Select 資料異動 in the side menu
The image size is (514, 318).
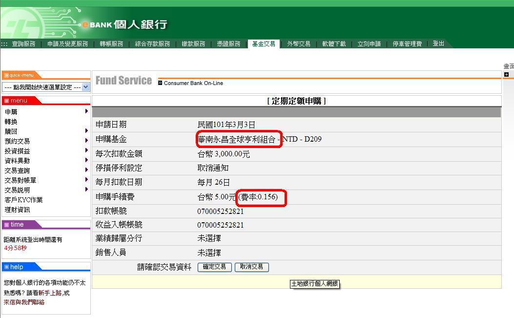[17, 161]
